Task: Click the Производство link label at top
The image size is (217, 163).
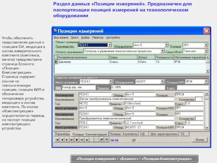Action: 65,46
